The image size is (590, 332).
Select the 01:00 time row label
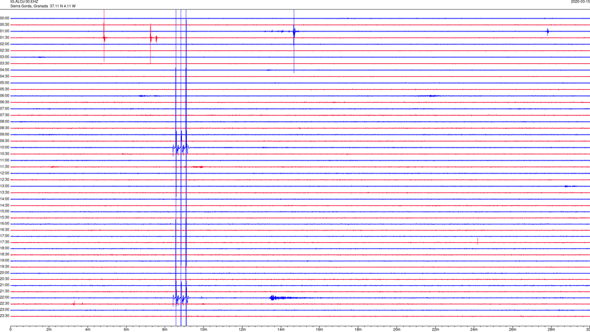[5, 31]
